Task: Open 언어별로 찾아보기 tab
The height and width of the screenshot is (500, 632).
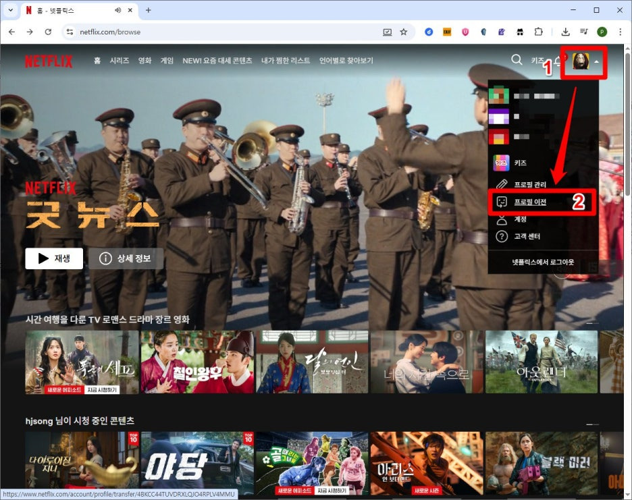Action: click(346, 61)
